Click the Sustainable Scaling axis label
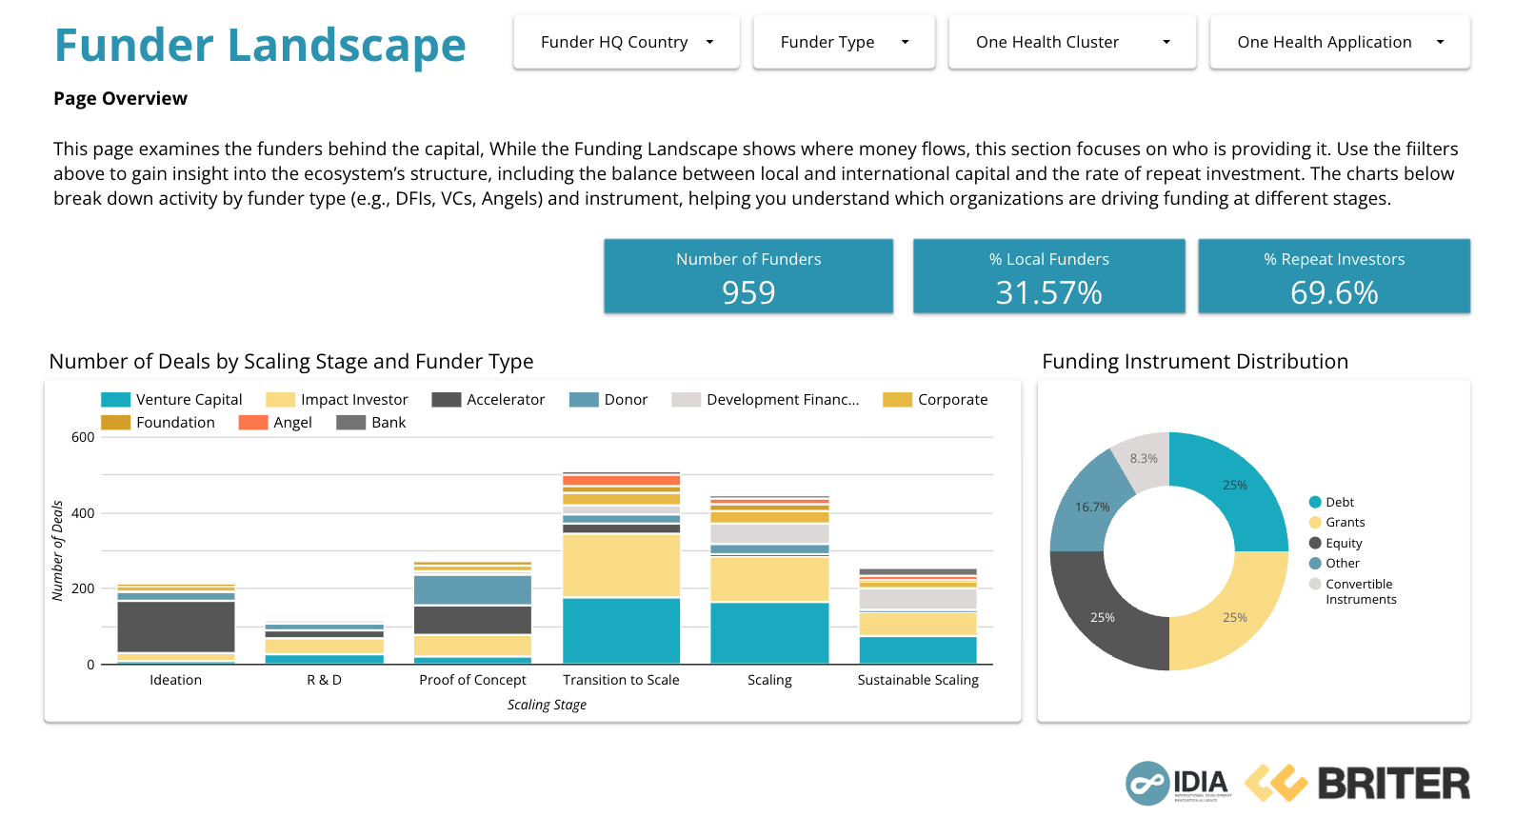This screenshot has height=817, width=1515. 918,680
